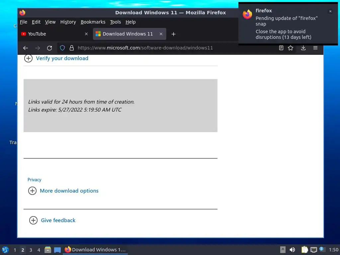Click Links valid for 24 hours text
Viewport: 340px width, 255px height.
point(81,102)
